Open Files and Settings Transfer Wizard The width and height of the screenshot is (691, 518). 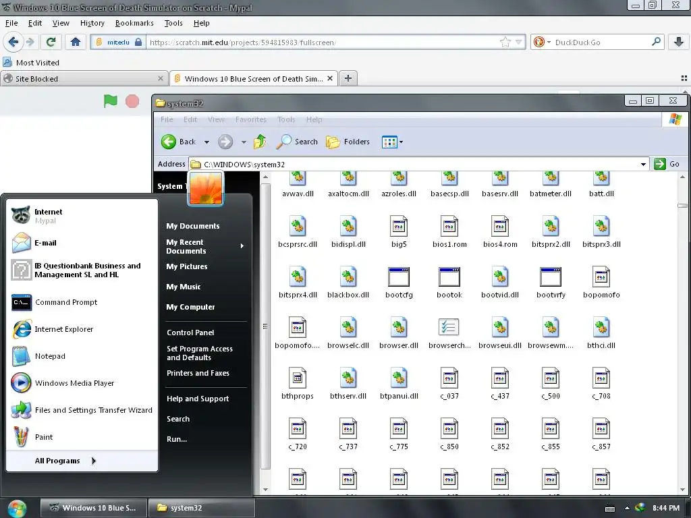pos(82,410)
